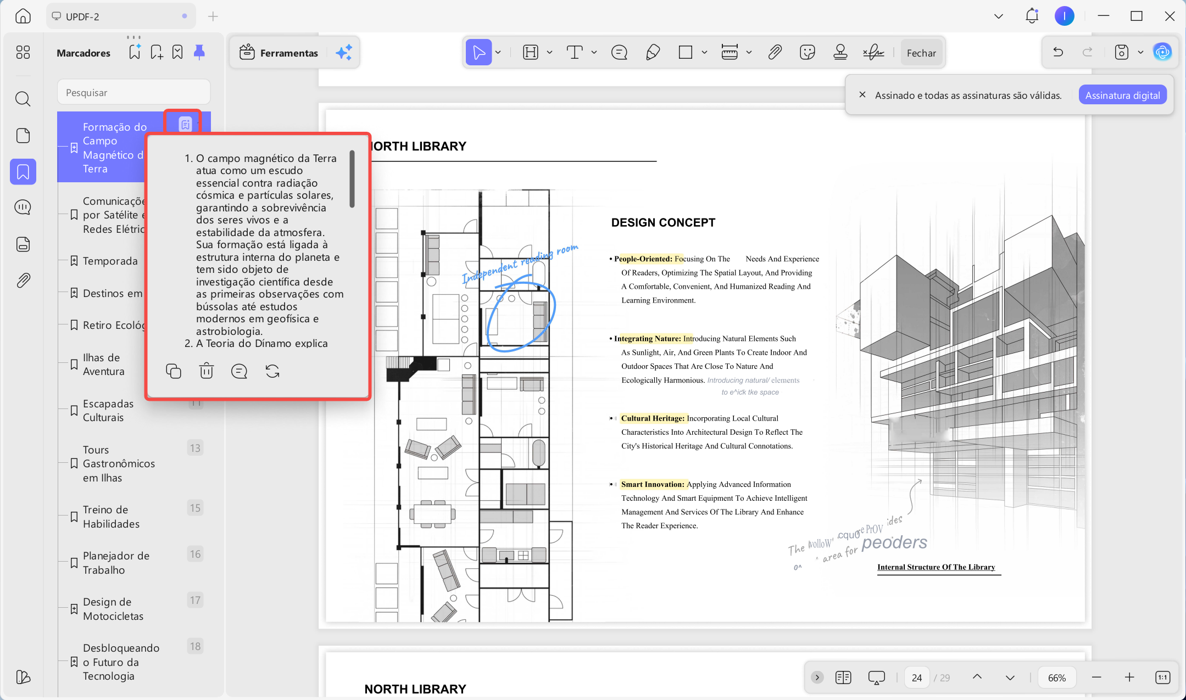Click the page number field showing 24
The height and width of the screenshot is (700, 1186).
(x=917, y=677)
